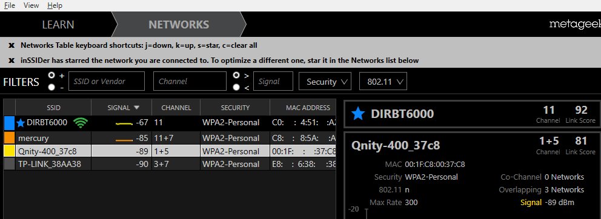Close the starred network notice with its X
The image size is (601, 219).
click(x=11, y=60)
